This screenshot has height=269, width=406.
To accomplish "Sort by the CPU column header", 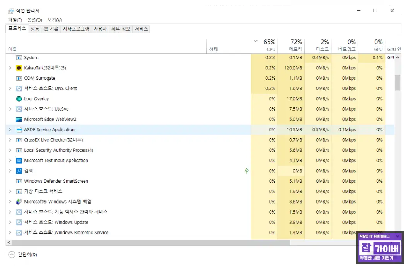I will coord(264,46).
